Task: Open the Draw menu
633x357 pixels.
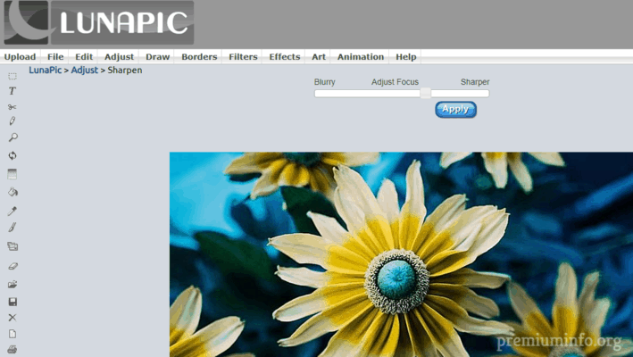Action: point(157,57)
